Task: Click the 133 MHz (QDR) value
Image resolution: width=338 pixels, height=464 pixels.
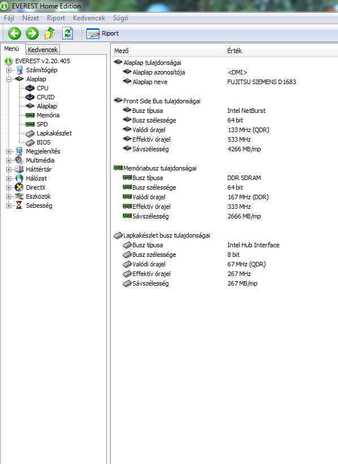Action: (x=248, y=130)
